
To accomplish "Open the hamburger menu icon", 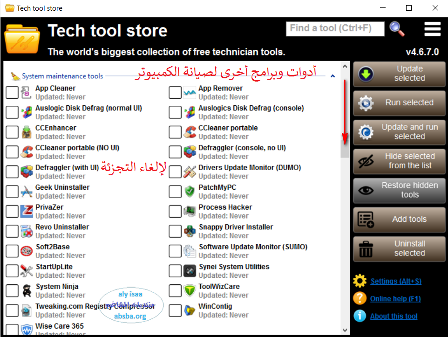I will pyautogui.click(x=432, y=29).
